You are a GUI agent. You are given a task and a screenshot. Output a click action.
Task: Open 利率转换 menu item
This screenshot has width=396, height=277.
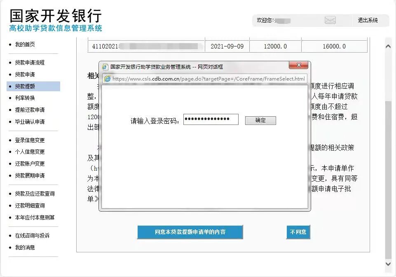pyautogui.click(x=25, y=98)
